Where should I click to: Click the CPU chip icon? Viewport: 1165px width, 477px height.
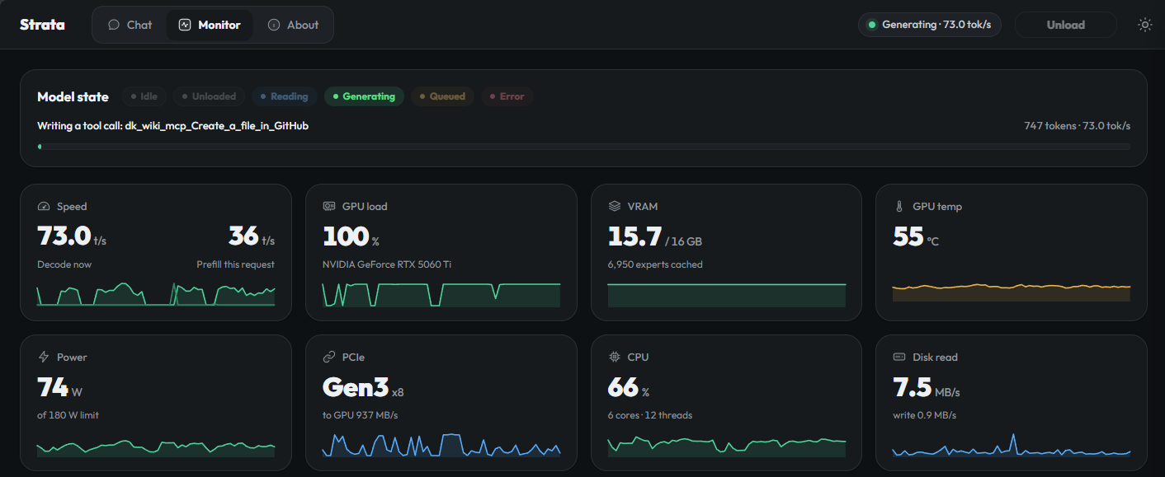614,357
